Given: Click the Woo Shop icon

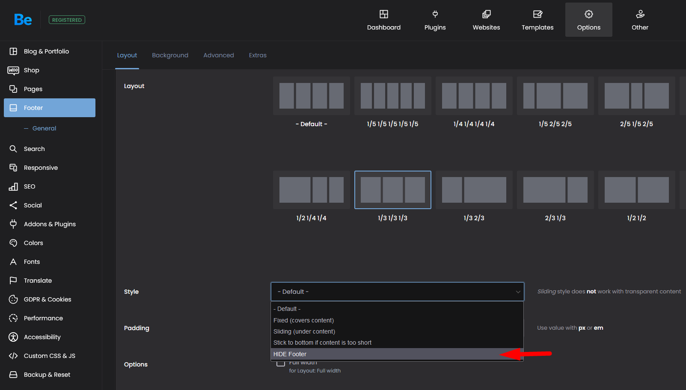Looking at the screenshot, I should coord(13,70).
